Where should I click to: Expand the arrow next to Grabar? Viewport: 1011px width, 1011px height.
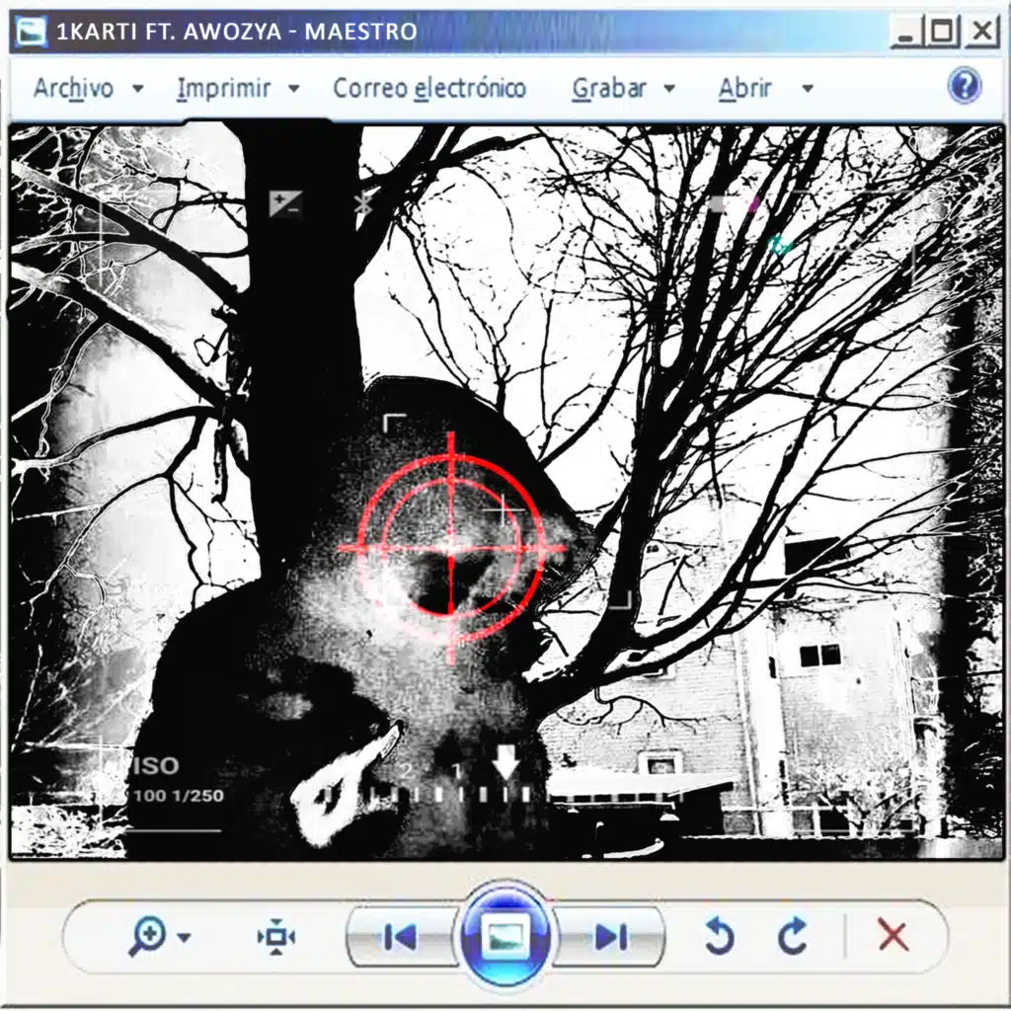[668, 89]
